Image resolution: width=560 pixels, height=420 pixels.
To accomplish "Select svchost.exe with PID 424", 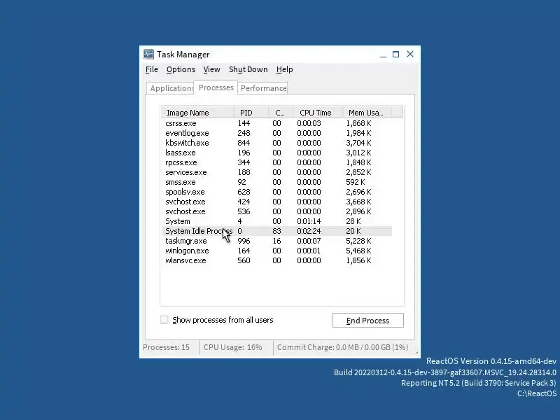I will [x=276, y=202].
